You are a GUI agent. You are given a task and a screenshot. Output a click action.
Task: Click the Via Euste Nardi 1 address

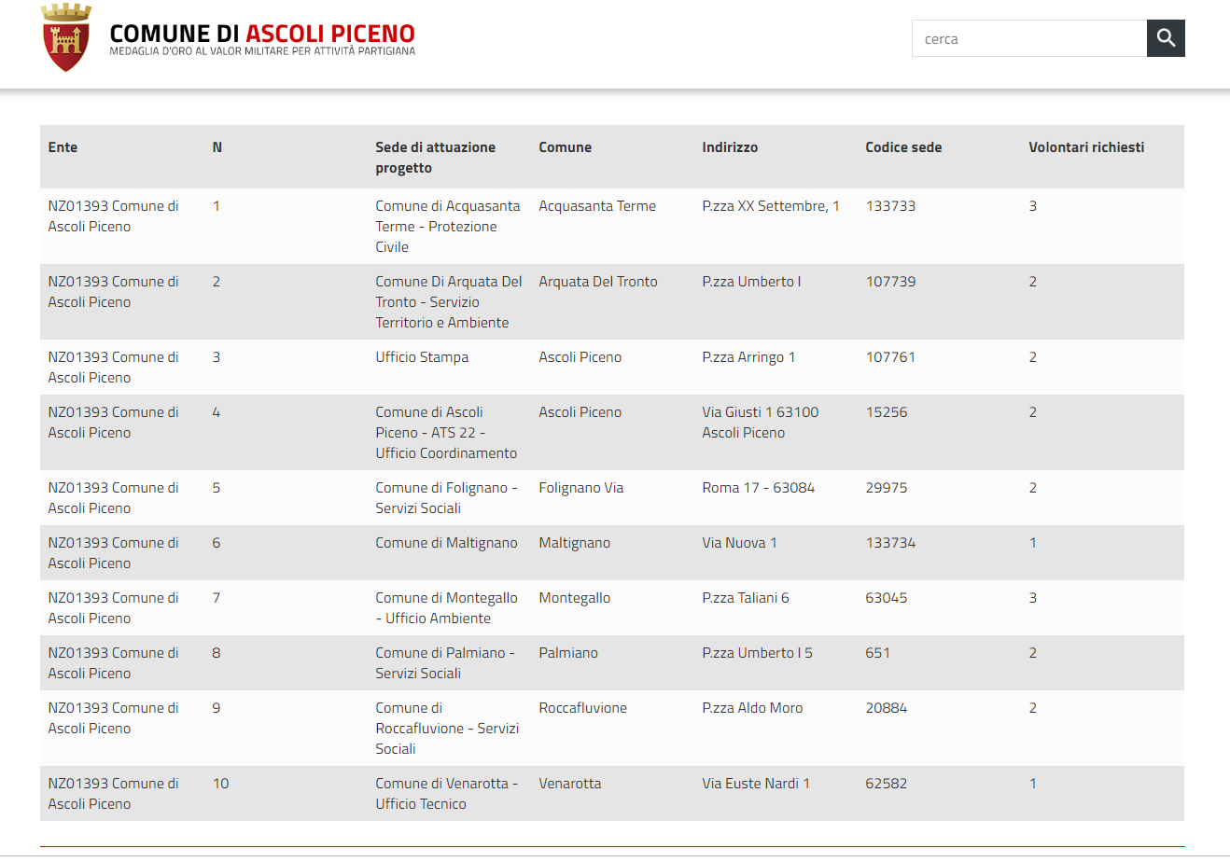756,784
